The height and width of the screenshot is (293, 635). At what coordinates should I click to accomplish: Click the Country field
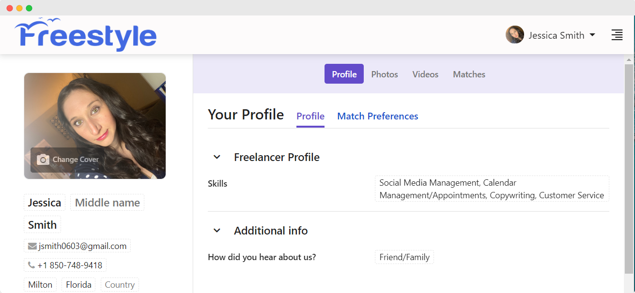[120, 285]
